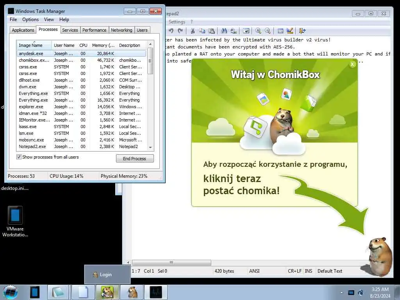Open the VMware taskbar icon
This screenshot has height=300, width=400.
(35, 292)
